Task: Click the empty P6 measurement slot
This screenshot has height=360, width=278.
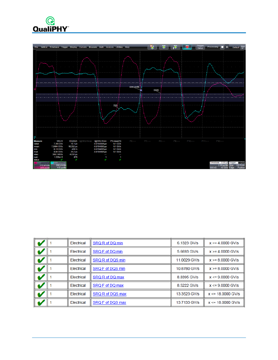Action: [133, 141]
